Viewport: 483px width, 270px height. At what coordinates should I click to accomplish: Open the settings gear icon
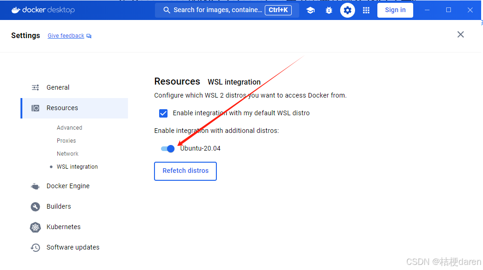(x=348, y=10)
